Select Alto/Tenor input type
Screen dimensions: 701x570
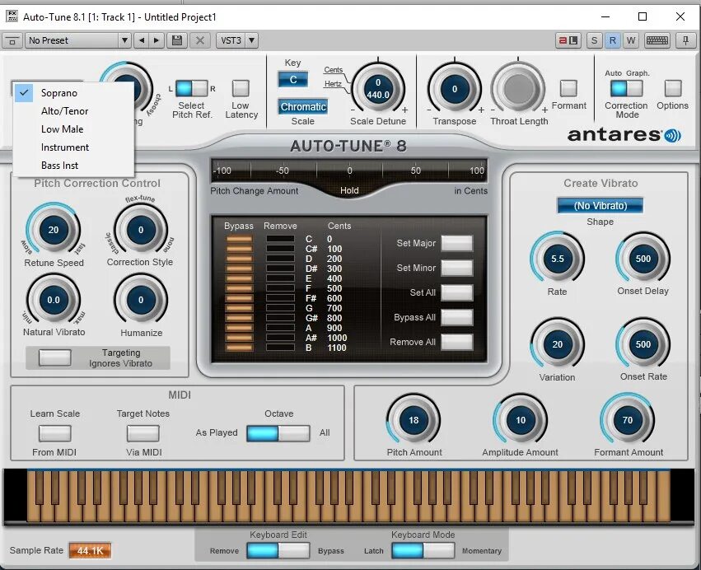click(x=74, y=111)
